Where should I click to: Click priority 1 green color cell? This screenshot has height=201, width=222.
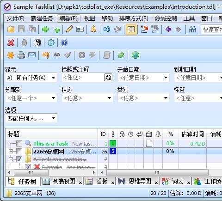(113, 143)
